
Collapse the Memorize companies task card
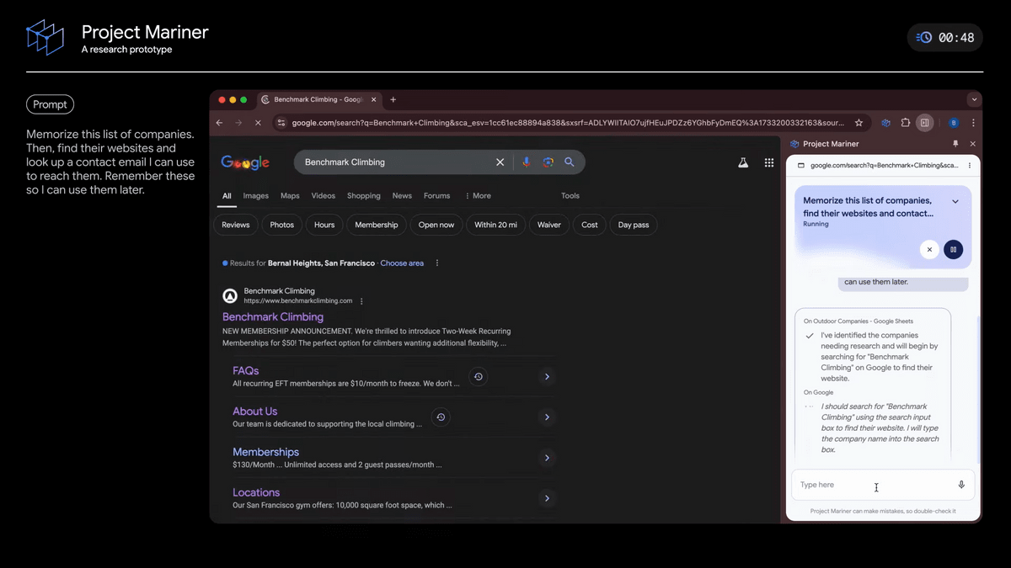point(955,200)
